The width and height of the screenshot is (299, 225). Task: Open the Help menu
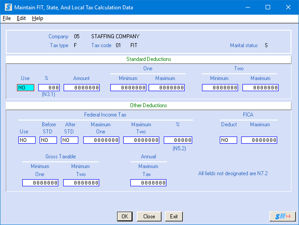37,18
